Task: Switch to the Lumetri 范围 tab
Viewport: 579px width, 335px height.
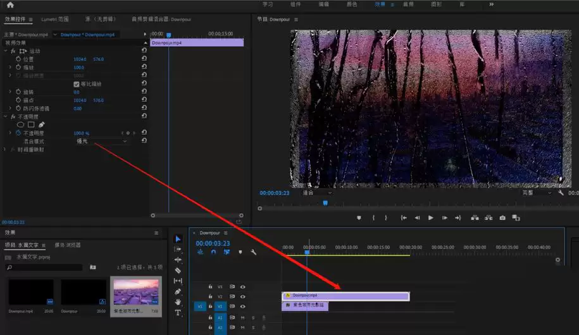Action: point(54,20)
